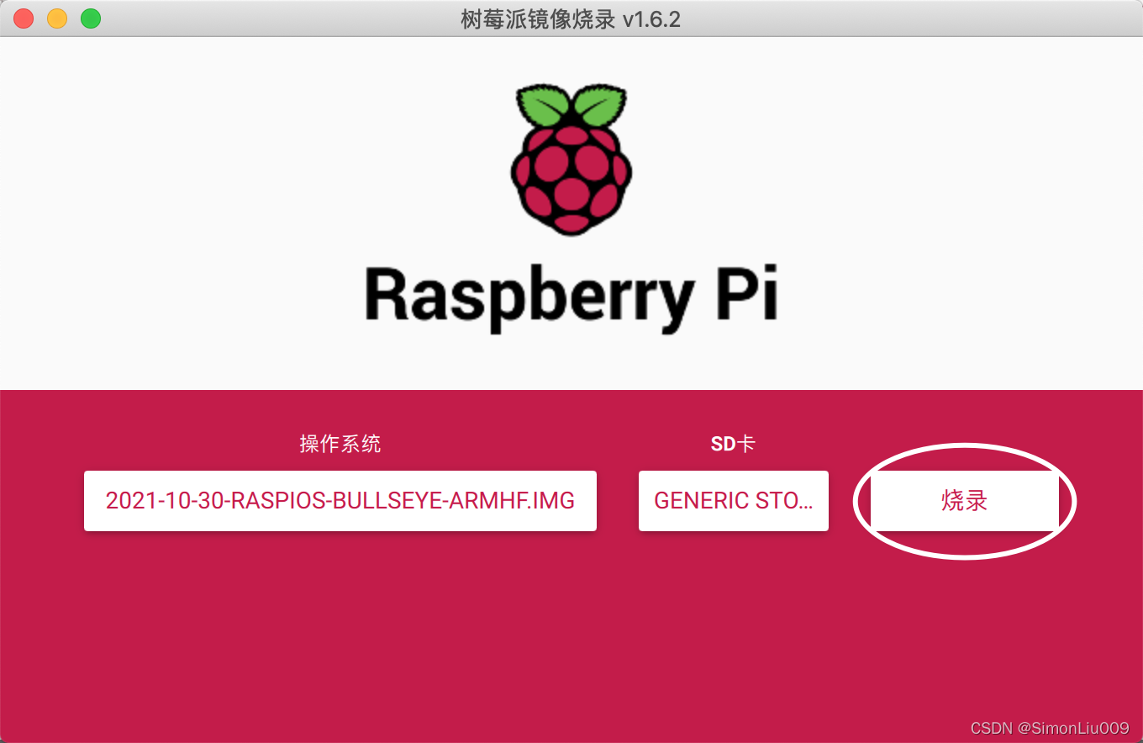Image resolution: width=1143 pixels, height=743 pixels.
Task: Open the operating system image selector button
Action: click(x=340, y=501)
